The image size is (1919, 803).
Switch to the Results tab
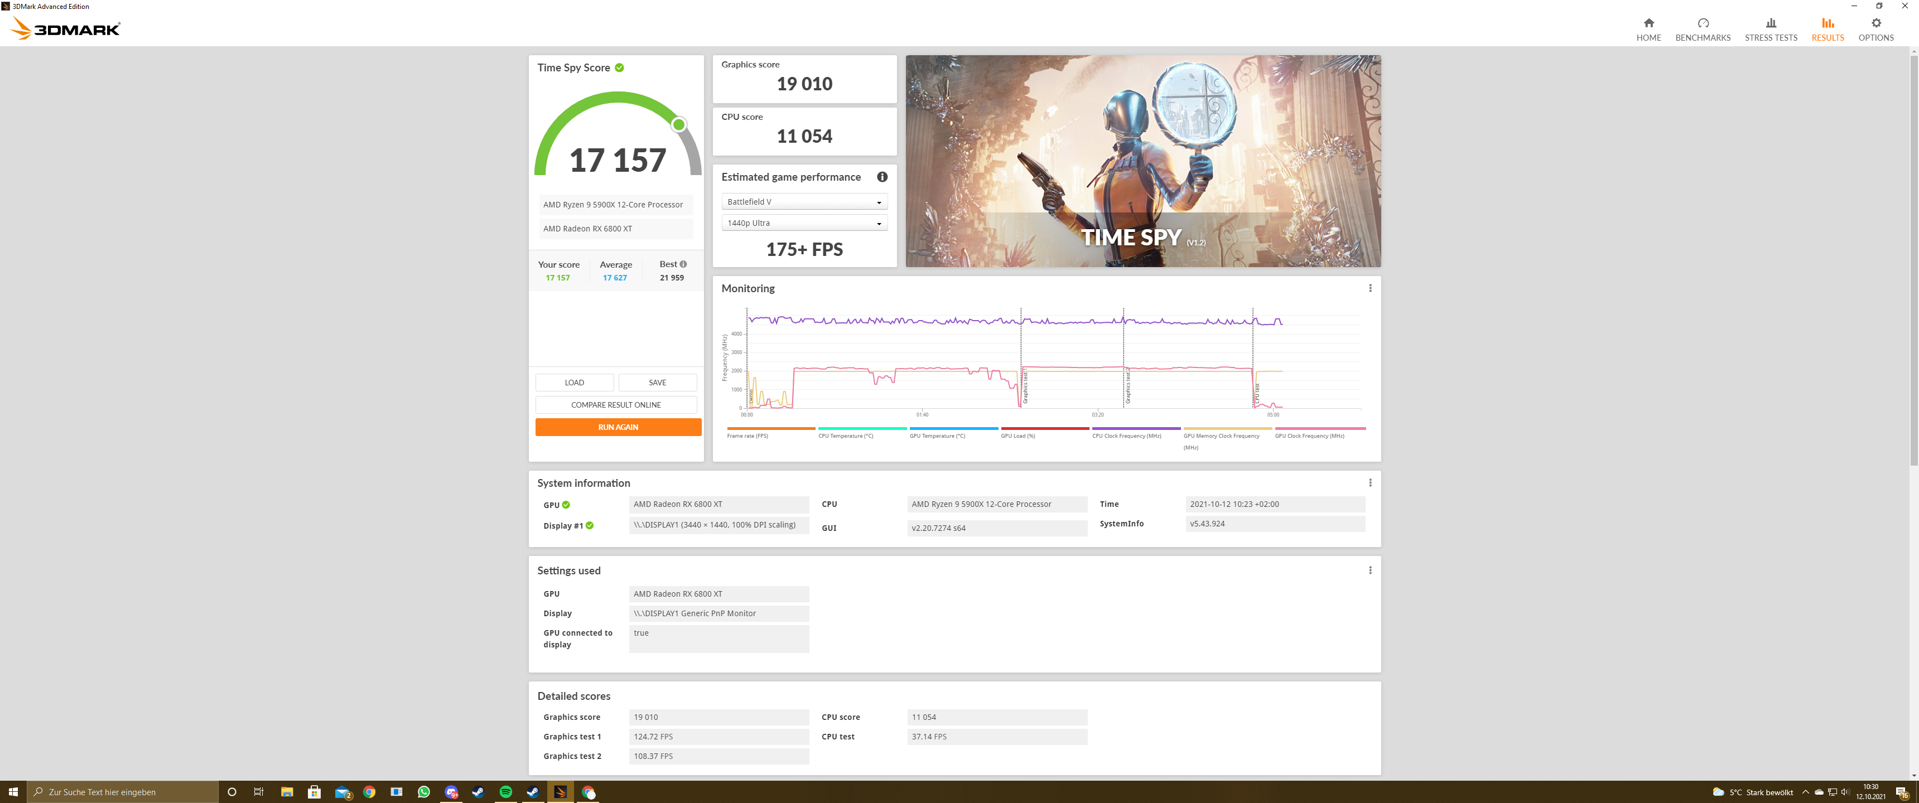tap(1826, 29)
